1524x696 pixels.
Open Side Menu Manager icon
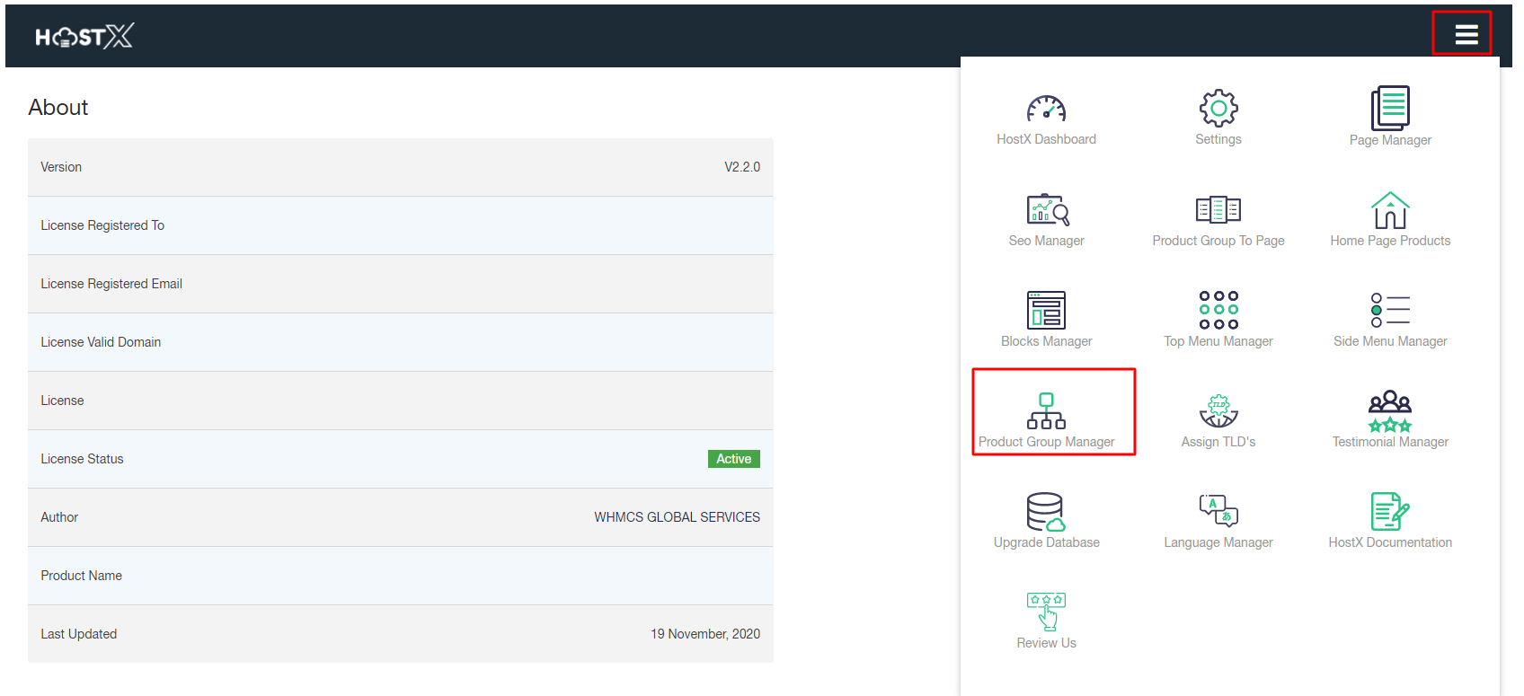coord(1389,311)
